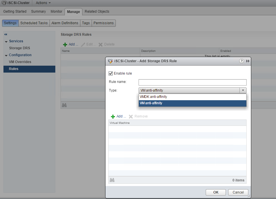Open the Actions dropdown menu
276x199 pixels.
(43, 3)
